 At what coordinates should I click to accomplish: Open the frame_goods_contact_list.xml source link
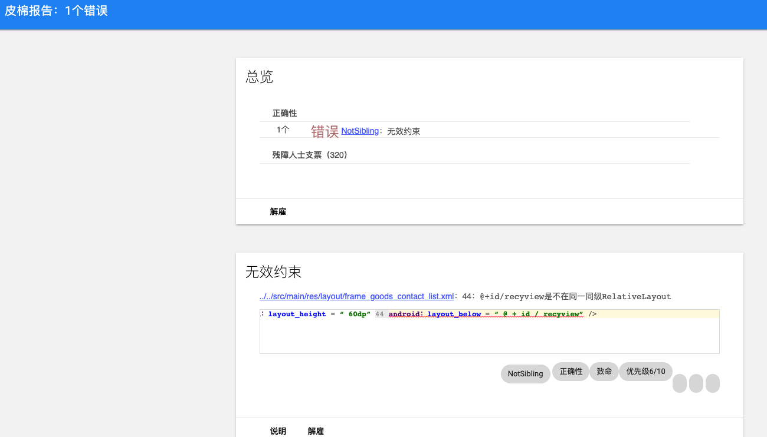[x=356, y=296]
